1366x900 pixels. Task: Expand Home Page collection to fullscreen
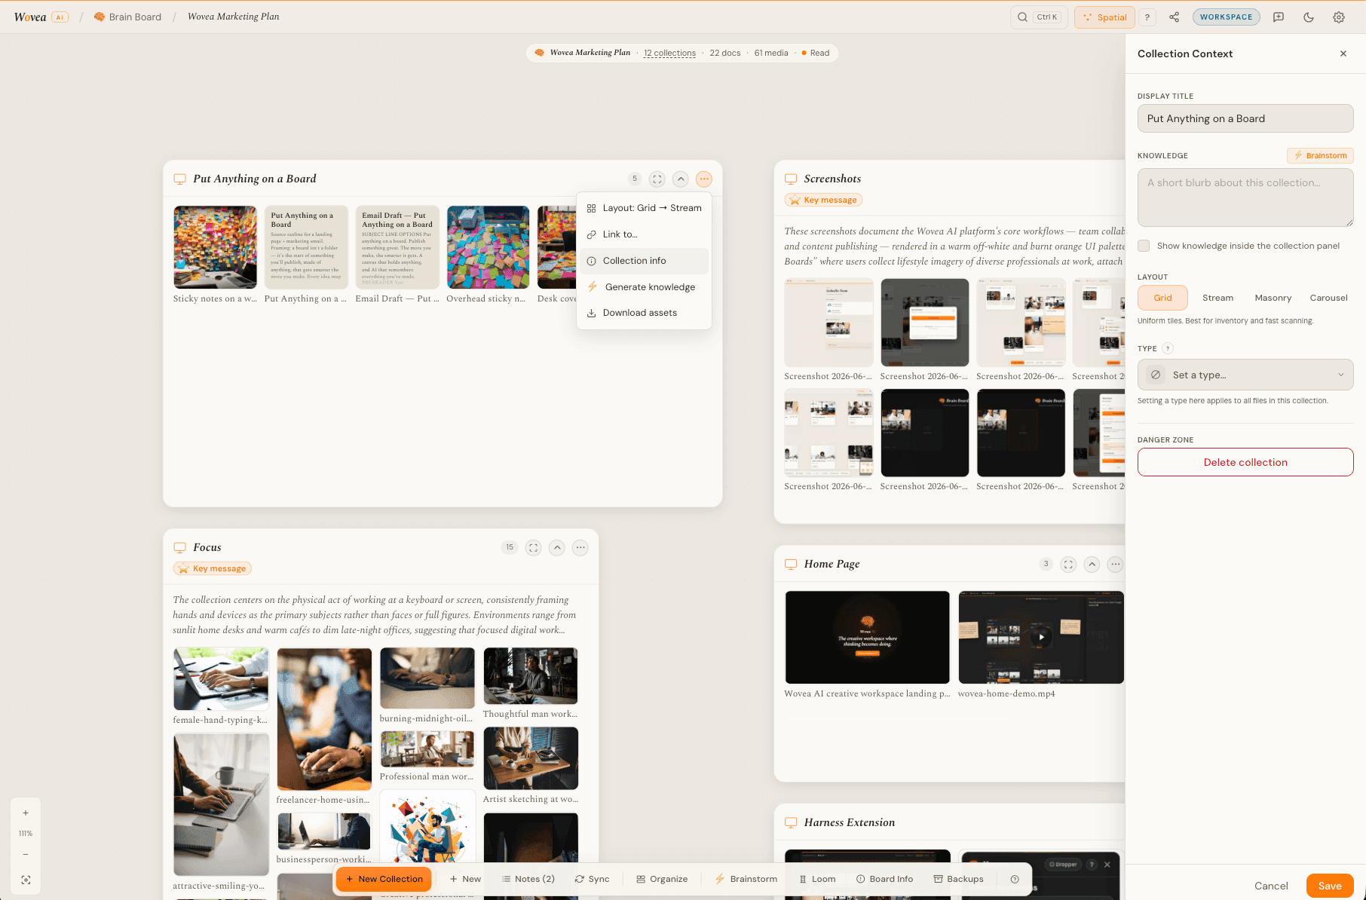click(1068, 564)
